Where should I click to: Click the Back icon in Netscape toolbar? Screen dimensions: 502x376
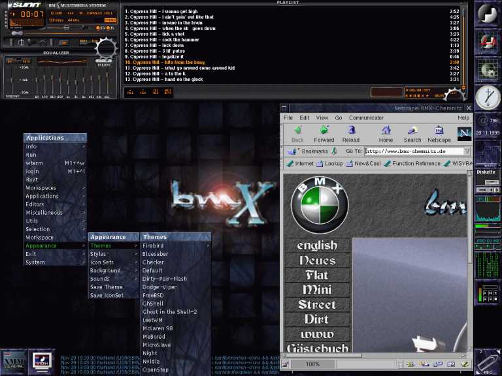tap(297, 134)
